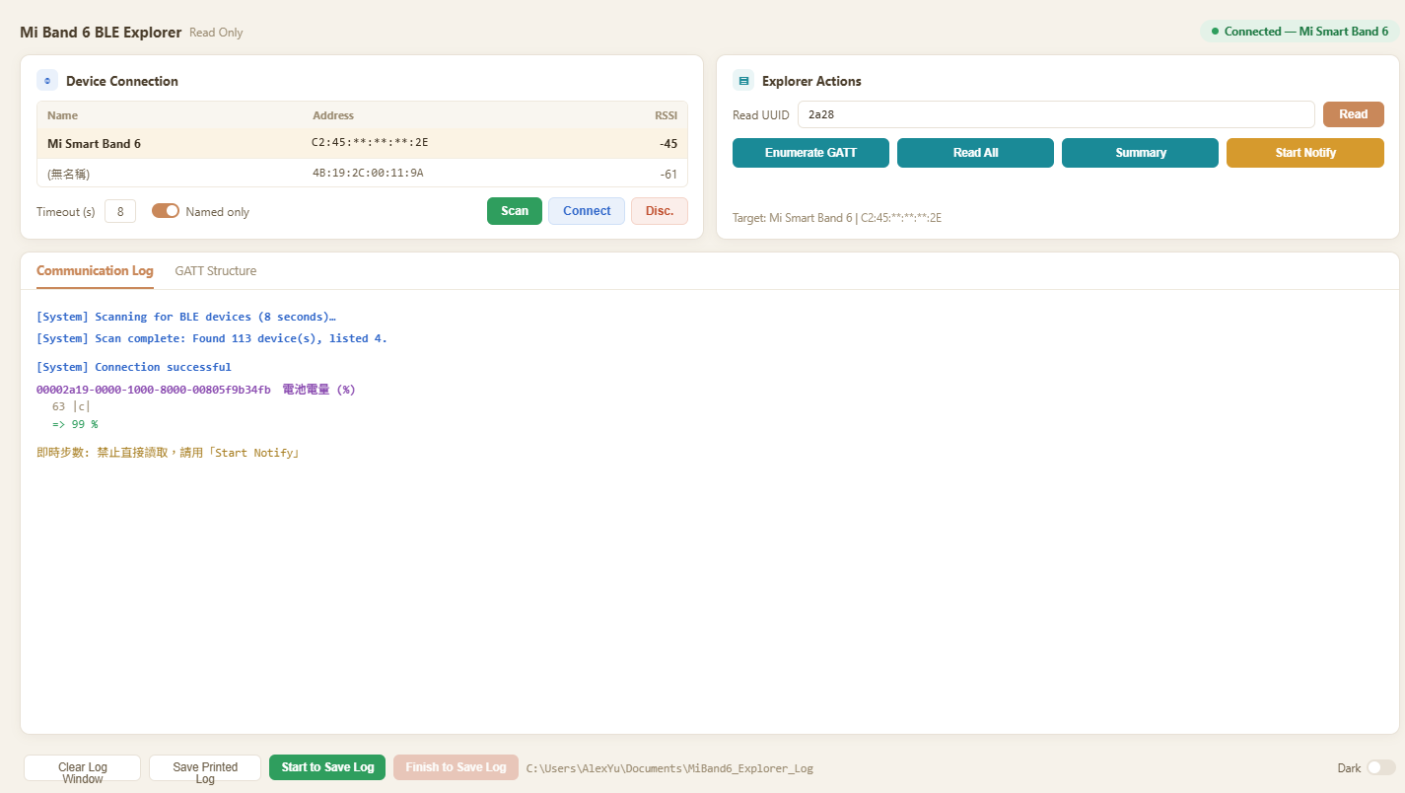Click the Name column header
Screen dimensions: 1405x793
tap(62, 115)
